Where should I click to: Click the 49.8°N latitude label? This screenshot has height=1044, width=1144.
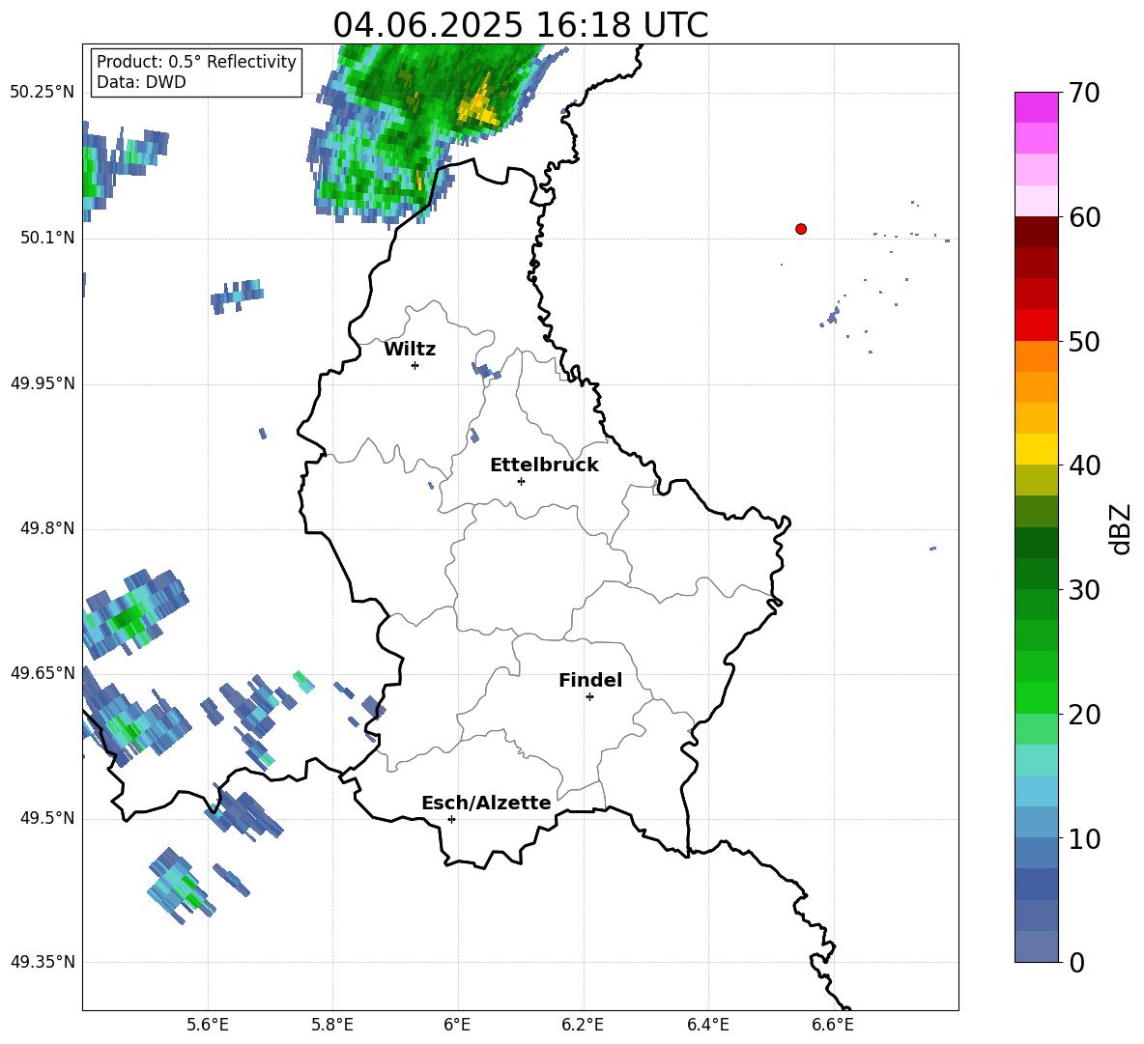pyautogui.click(x=47, y=528)
